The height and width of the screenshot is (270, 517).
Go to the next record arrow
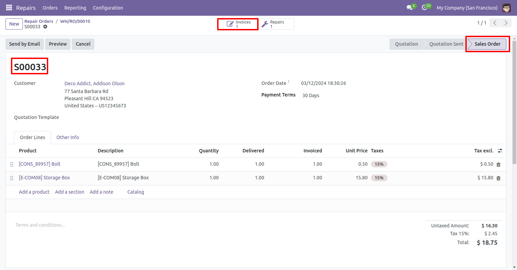click(x=505, y=23)
